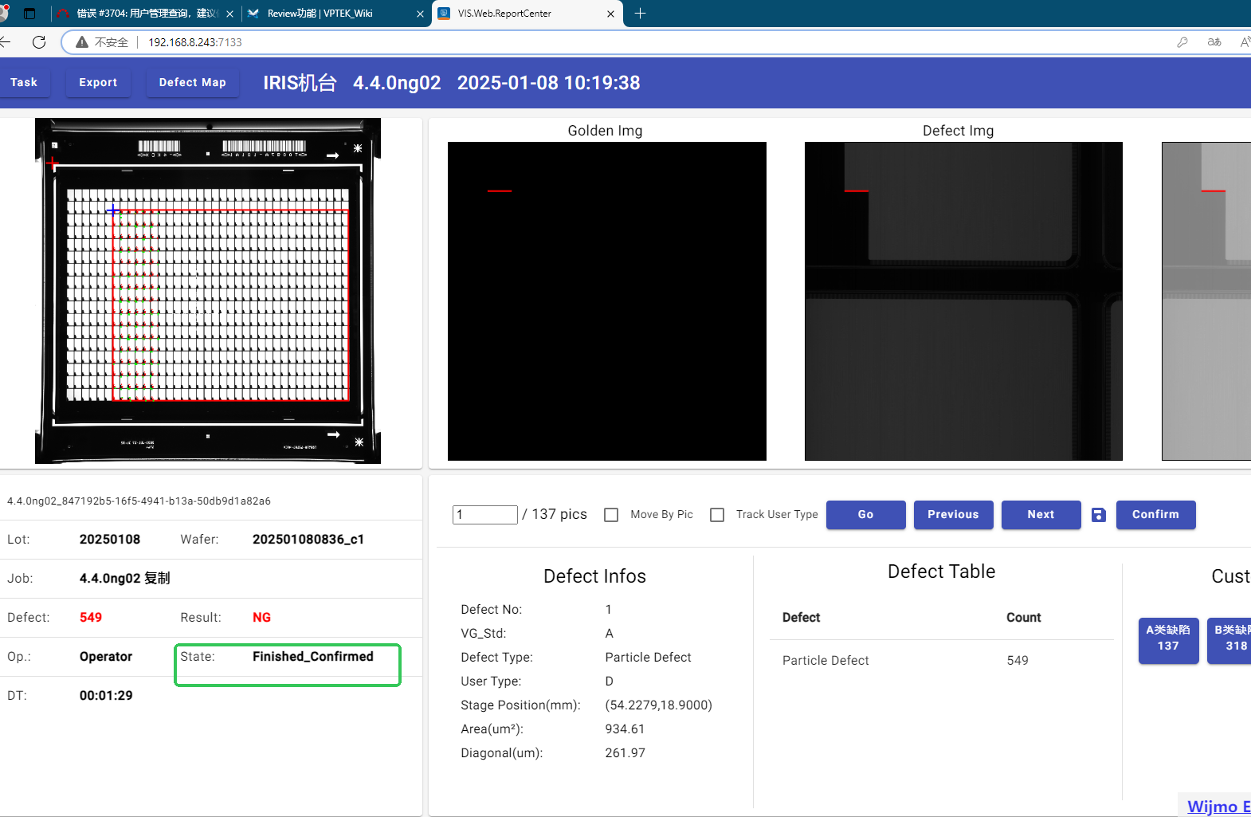Screen dimensions: 1251x817
Task: Open the Task menu button
Action: coord(24,83)
